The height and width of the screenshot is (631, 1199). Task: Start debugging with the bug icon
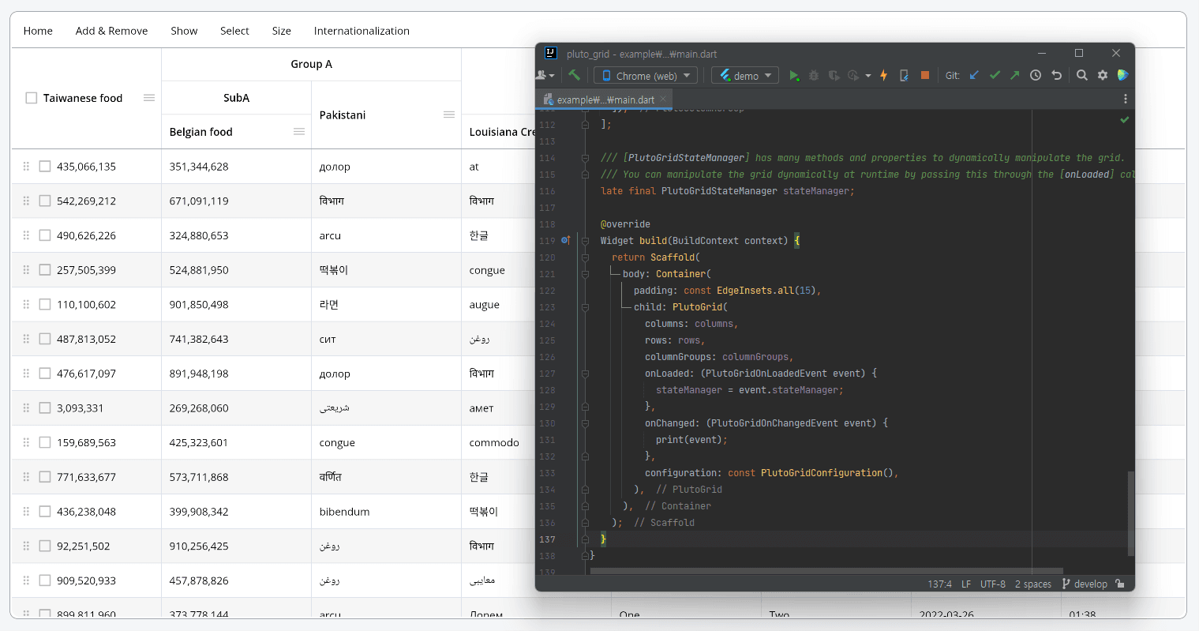(814, 76)
